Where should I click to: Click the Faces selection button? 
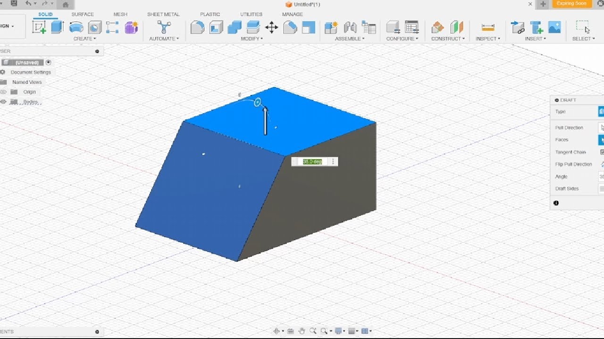602,139
